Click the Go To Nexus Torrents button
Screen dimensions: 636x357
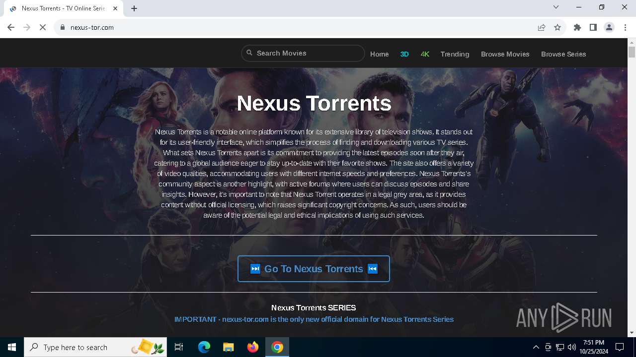pos(314,269)
